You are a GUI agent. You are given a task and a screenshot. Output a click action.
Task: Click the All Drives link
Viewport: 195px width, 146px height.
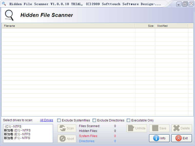click(46, 120)
